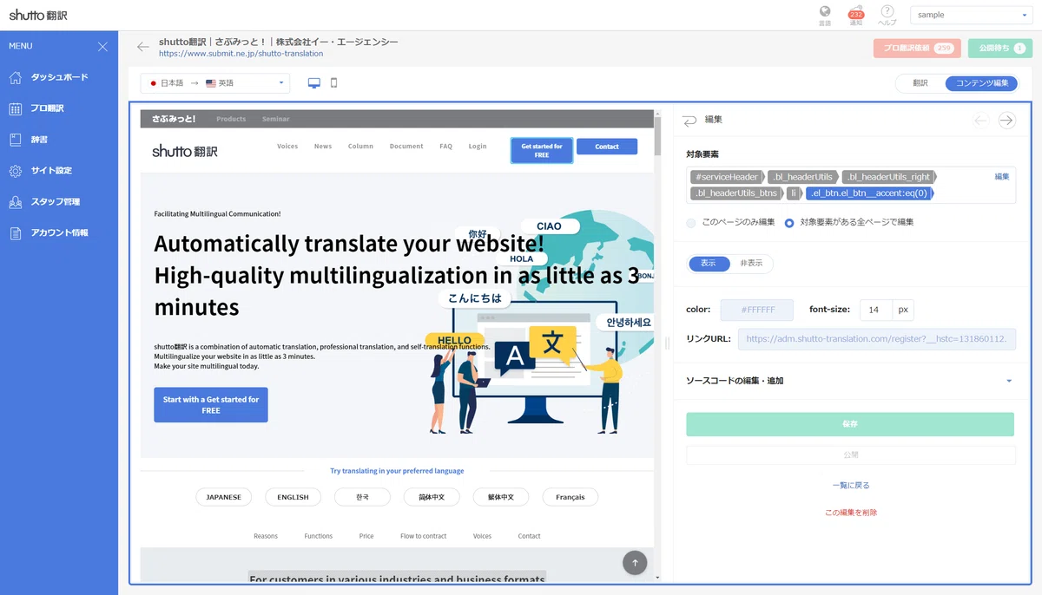
Task: Click the green Save (保存) button
Action: pos(850,425)
